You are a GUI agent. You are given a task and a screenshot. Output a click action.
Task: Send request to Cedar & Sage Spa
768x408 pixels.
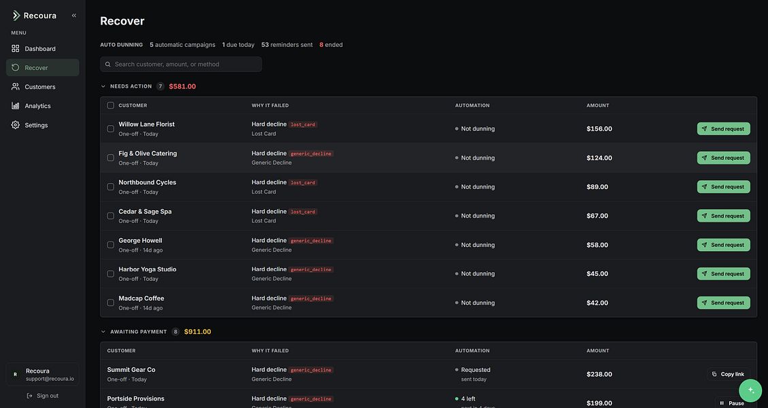pos(723,216)
